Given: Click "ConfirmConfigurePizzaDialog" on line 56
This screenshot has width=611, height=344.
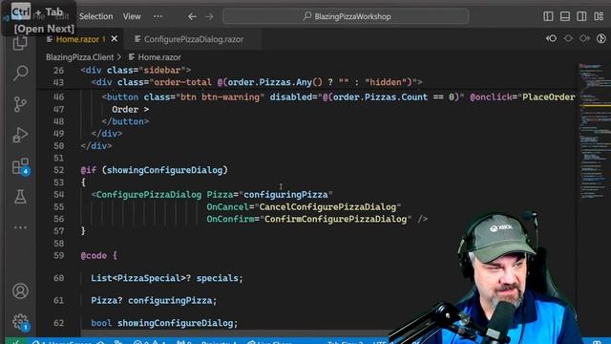Looking at the screenshot, I should (x=335, y=219).
